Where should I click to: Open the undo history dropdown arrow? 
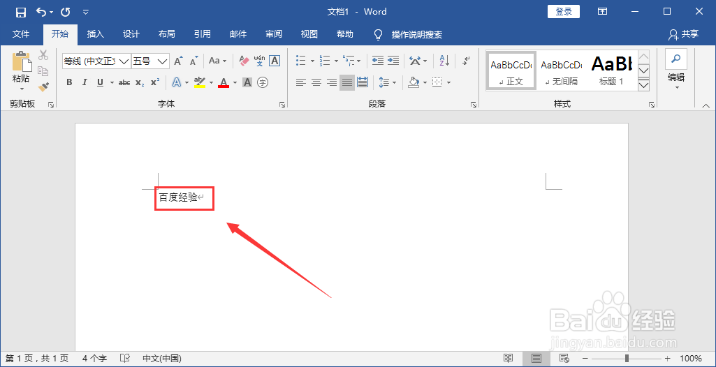click(51, 13)
